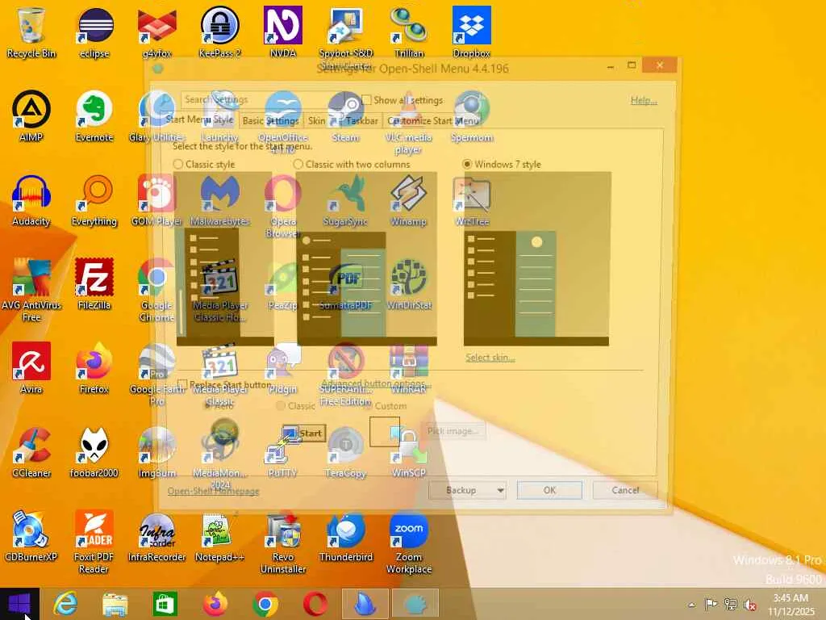This screenshot has width=826, height=620.
Task: Click the WizTree desktop shortcut
Action: [471, 201]
